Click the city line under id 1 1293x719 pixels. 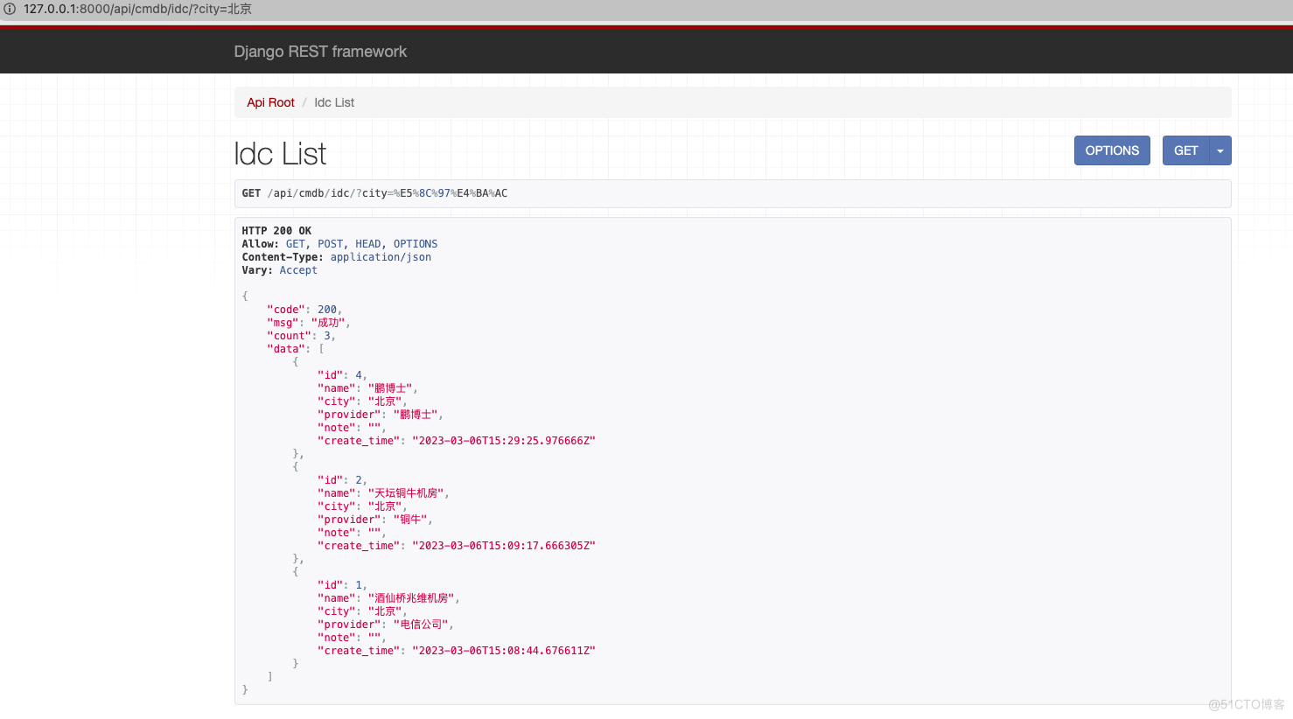(x=361, y=611)
